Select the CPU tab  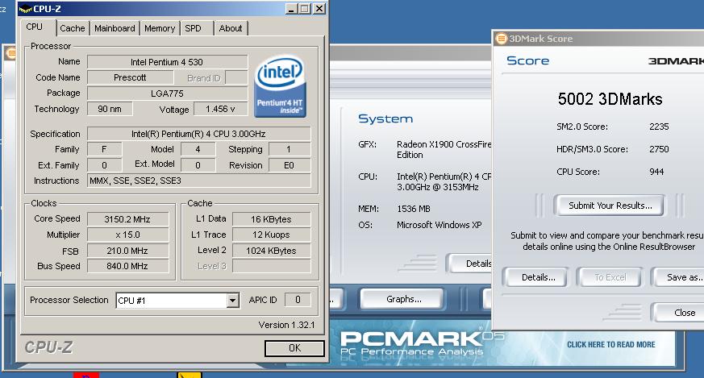pyautogui.click(x=35, y=27)
